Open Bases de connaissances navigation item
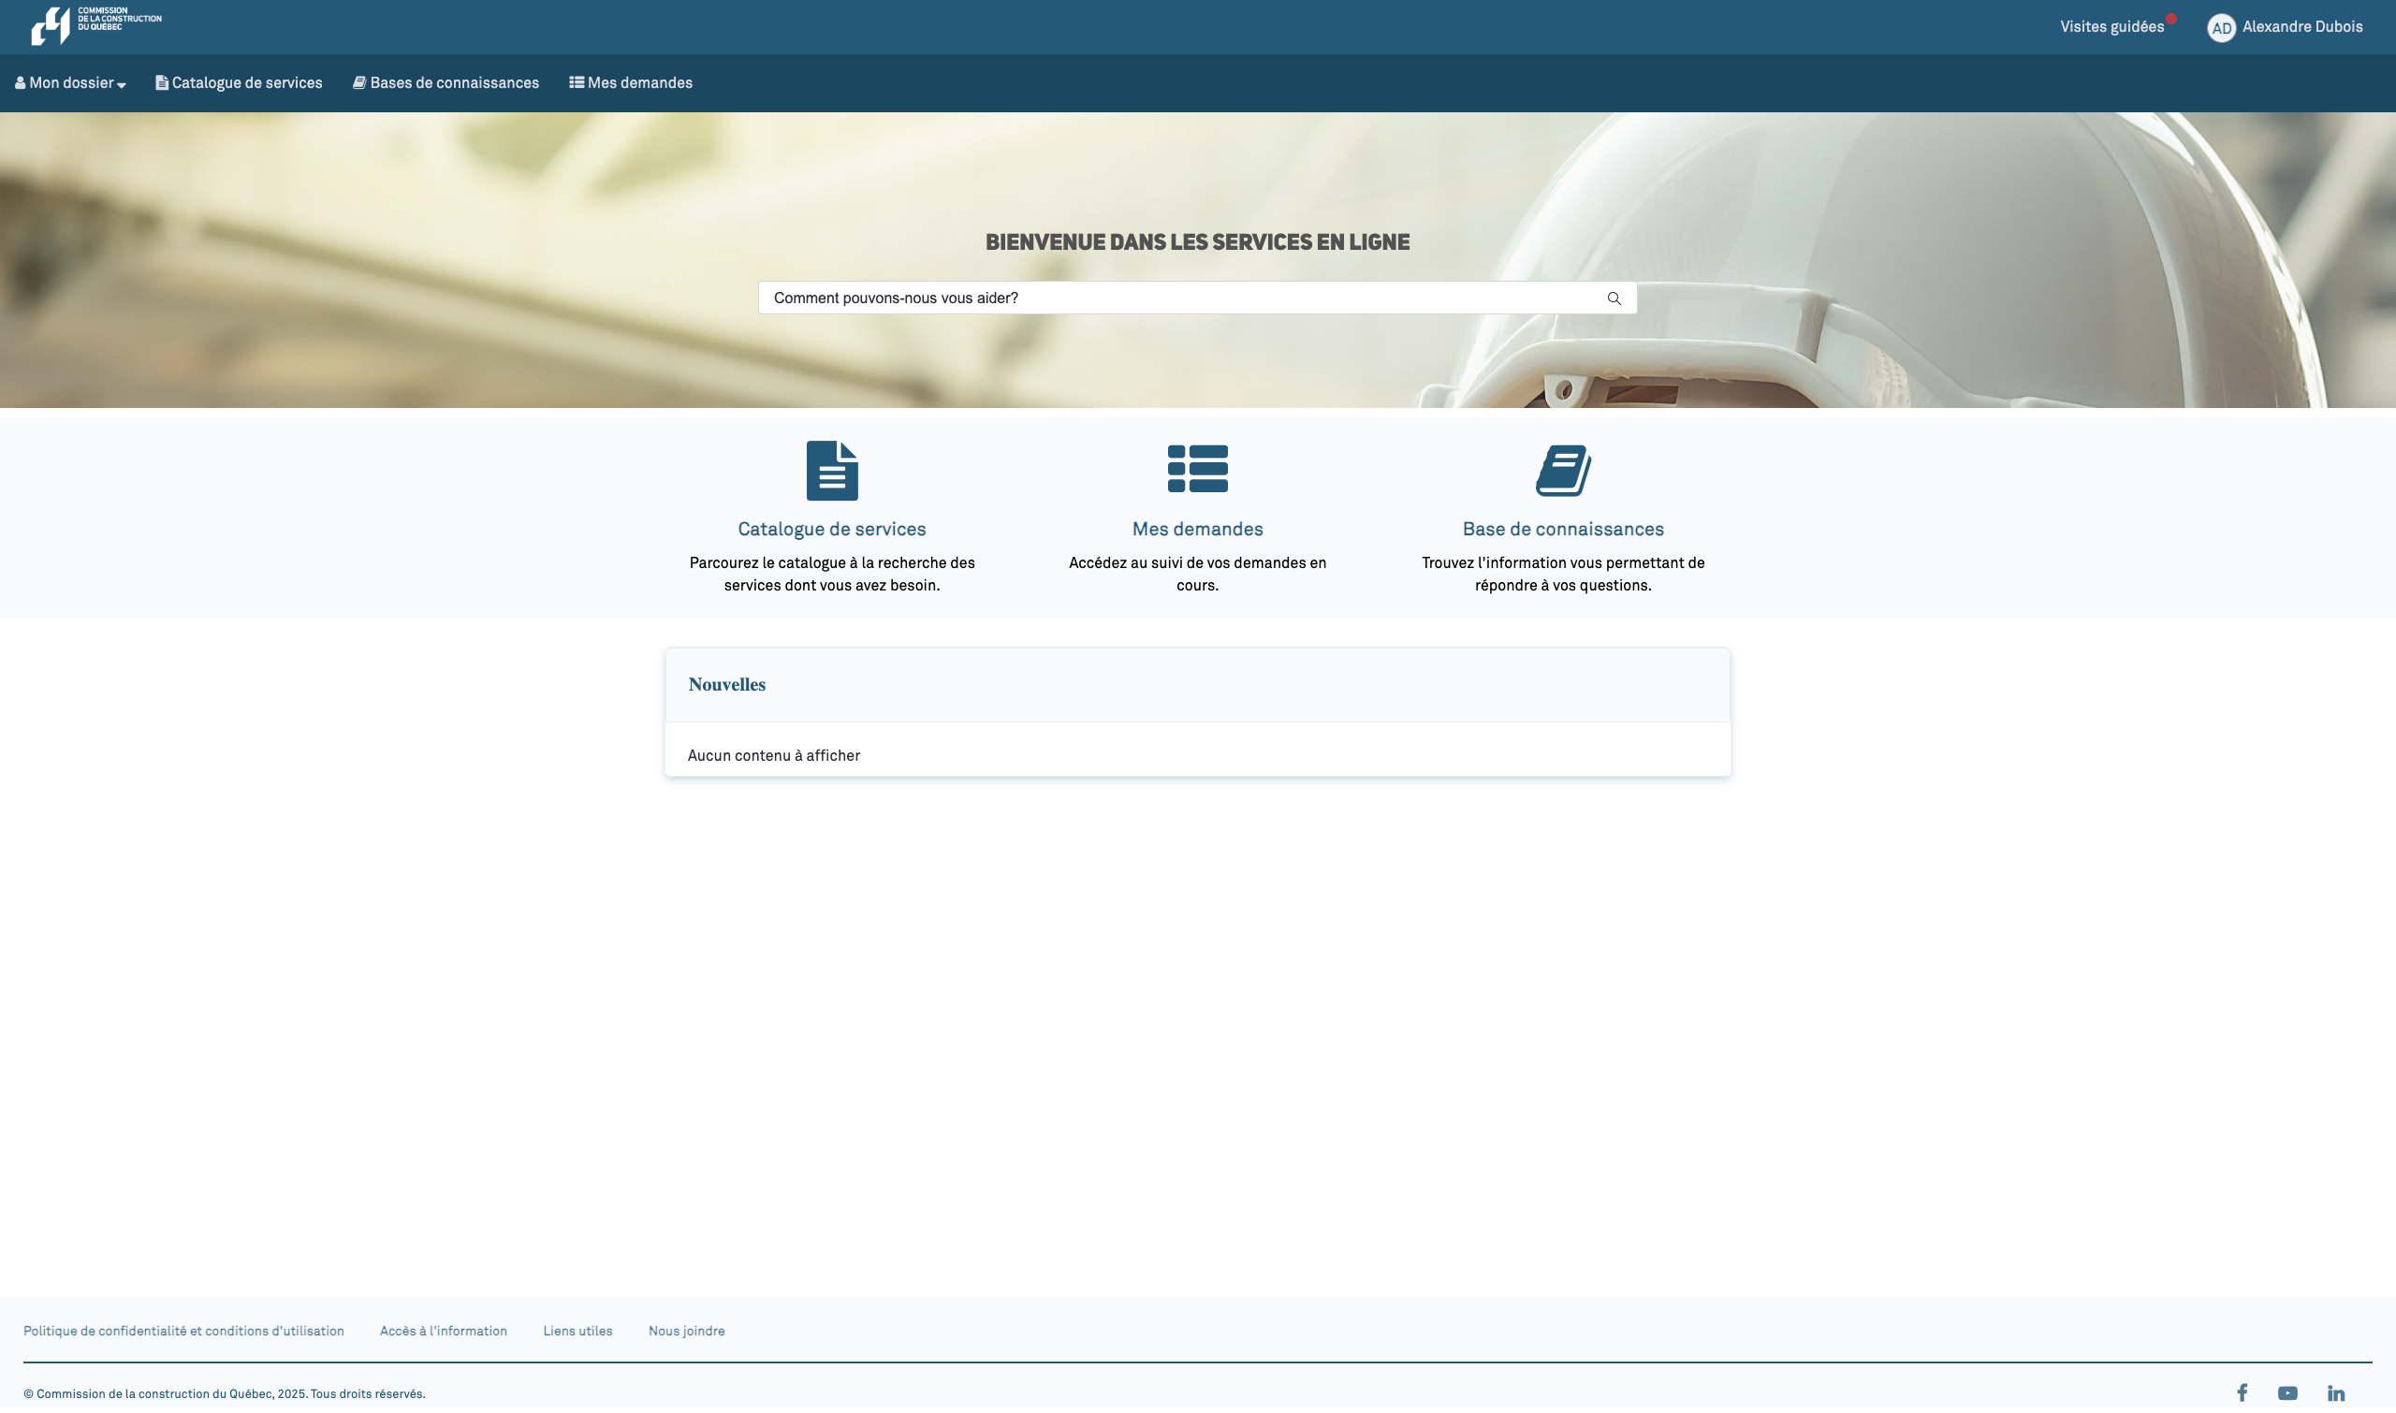This screenshot has height=1413, width=2396. [x=446, y=84]
